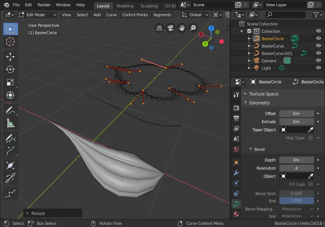Click the camera view icon in viewport
The image size is (325, 227).
170,28
